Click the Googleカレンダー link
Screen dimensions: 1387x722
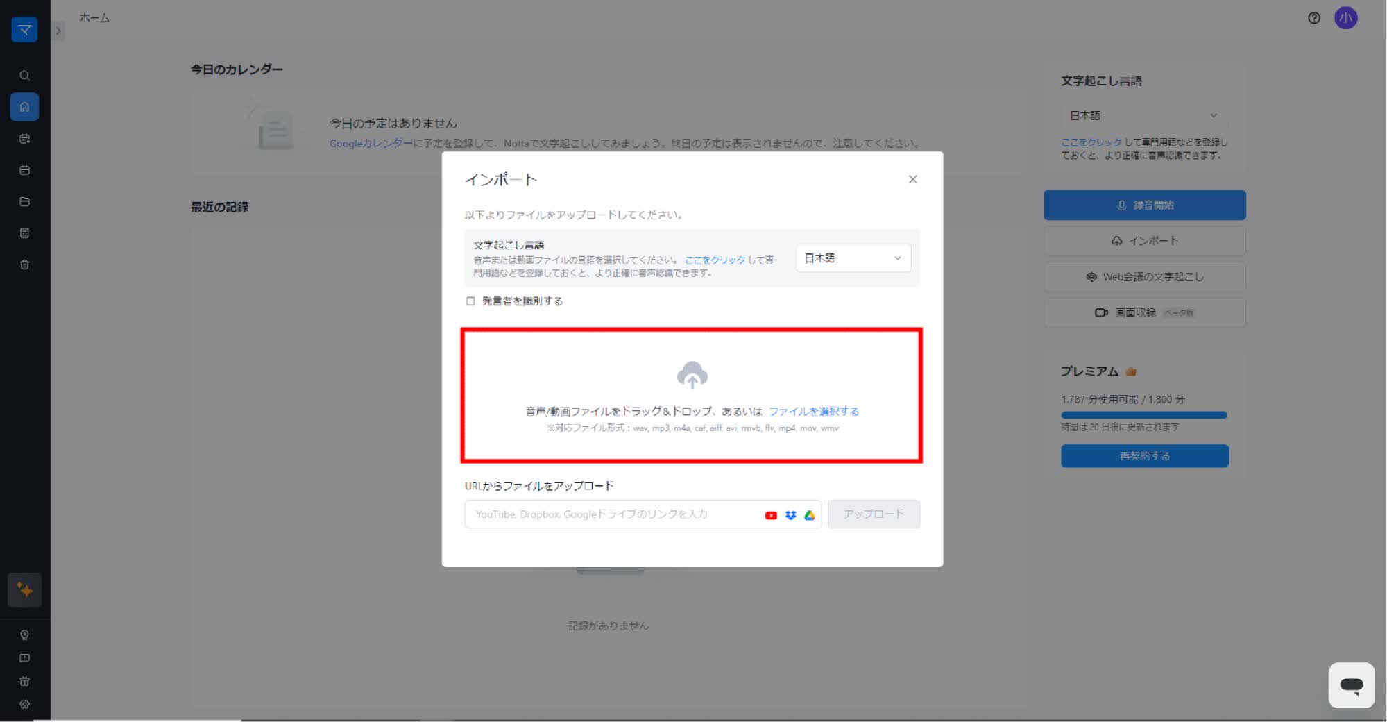click(x=371, y=143)
